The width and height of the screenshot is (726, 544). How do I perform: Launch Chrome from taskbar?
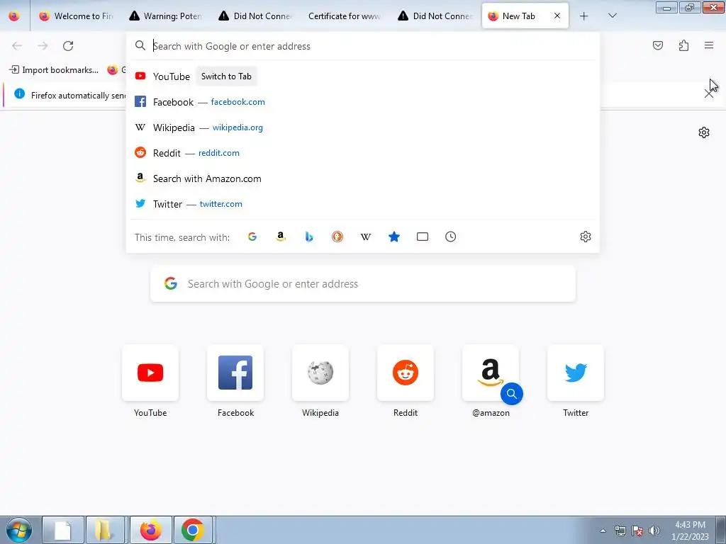[x=193, y=530]
